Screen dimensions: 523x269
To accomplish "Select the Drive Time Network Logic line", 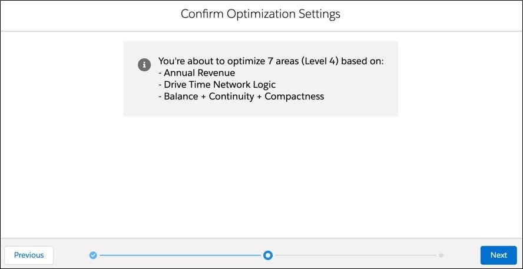I will pos(217,84).
